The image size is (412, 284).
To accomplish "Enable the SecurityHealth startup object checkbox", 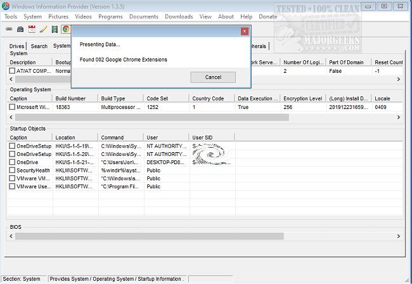I will coord(12,171).
